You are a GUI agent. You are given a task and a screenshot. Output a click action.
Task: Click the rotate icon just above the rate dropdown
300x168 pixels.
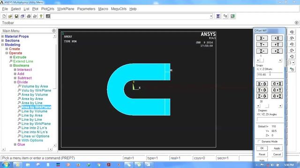(x=292, y=56)
